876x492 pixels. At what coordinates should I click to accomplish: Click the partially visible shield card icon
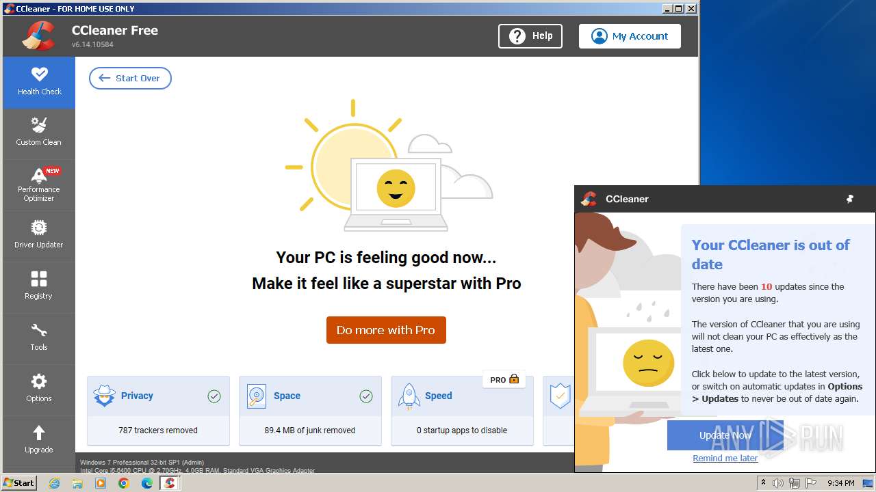click(x=560, y=396)
